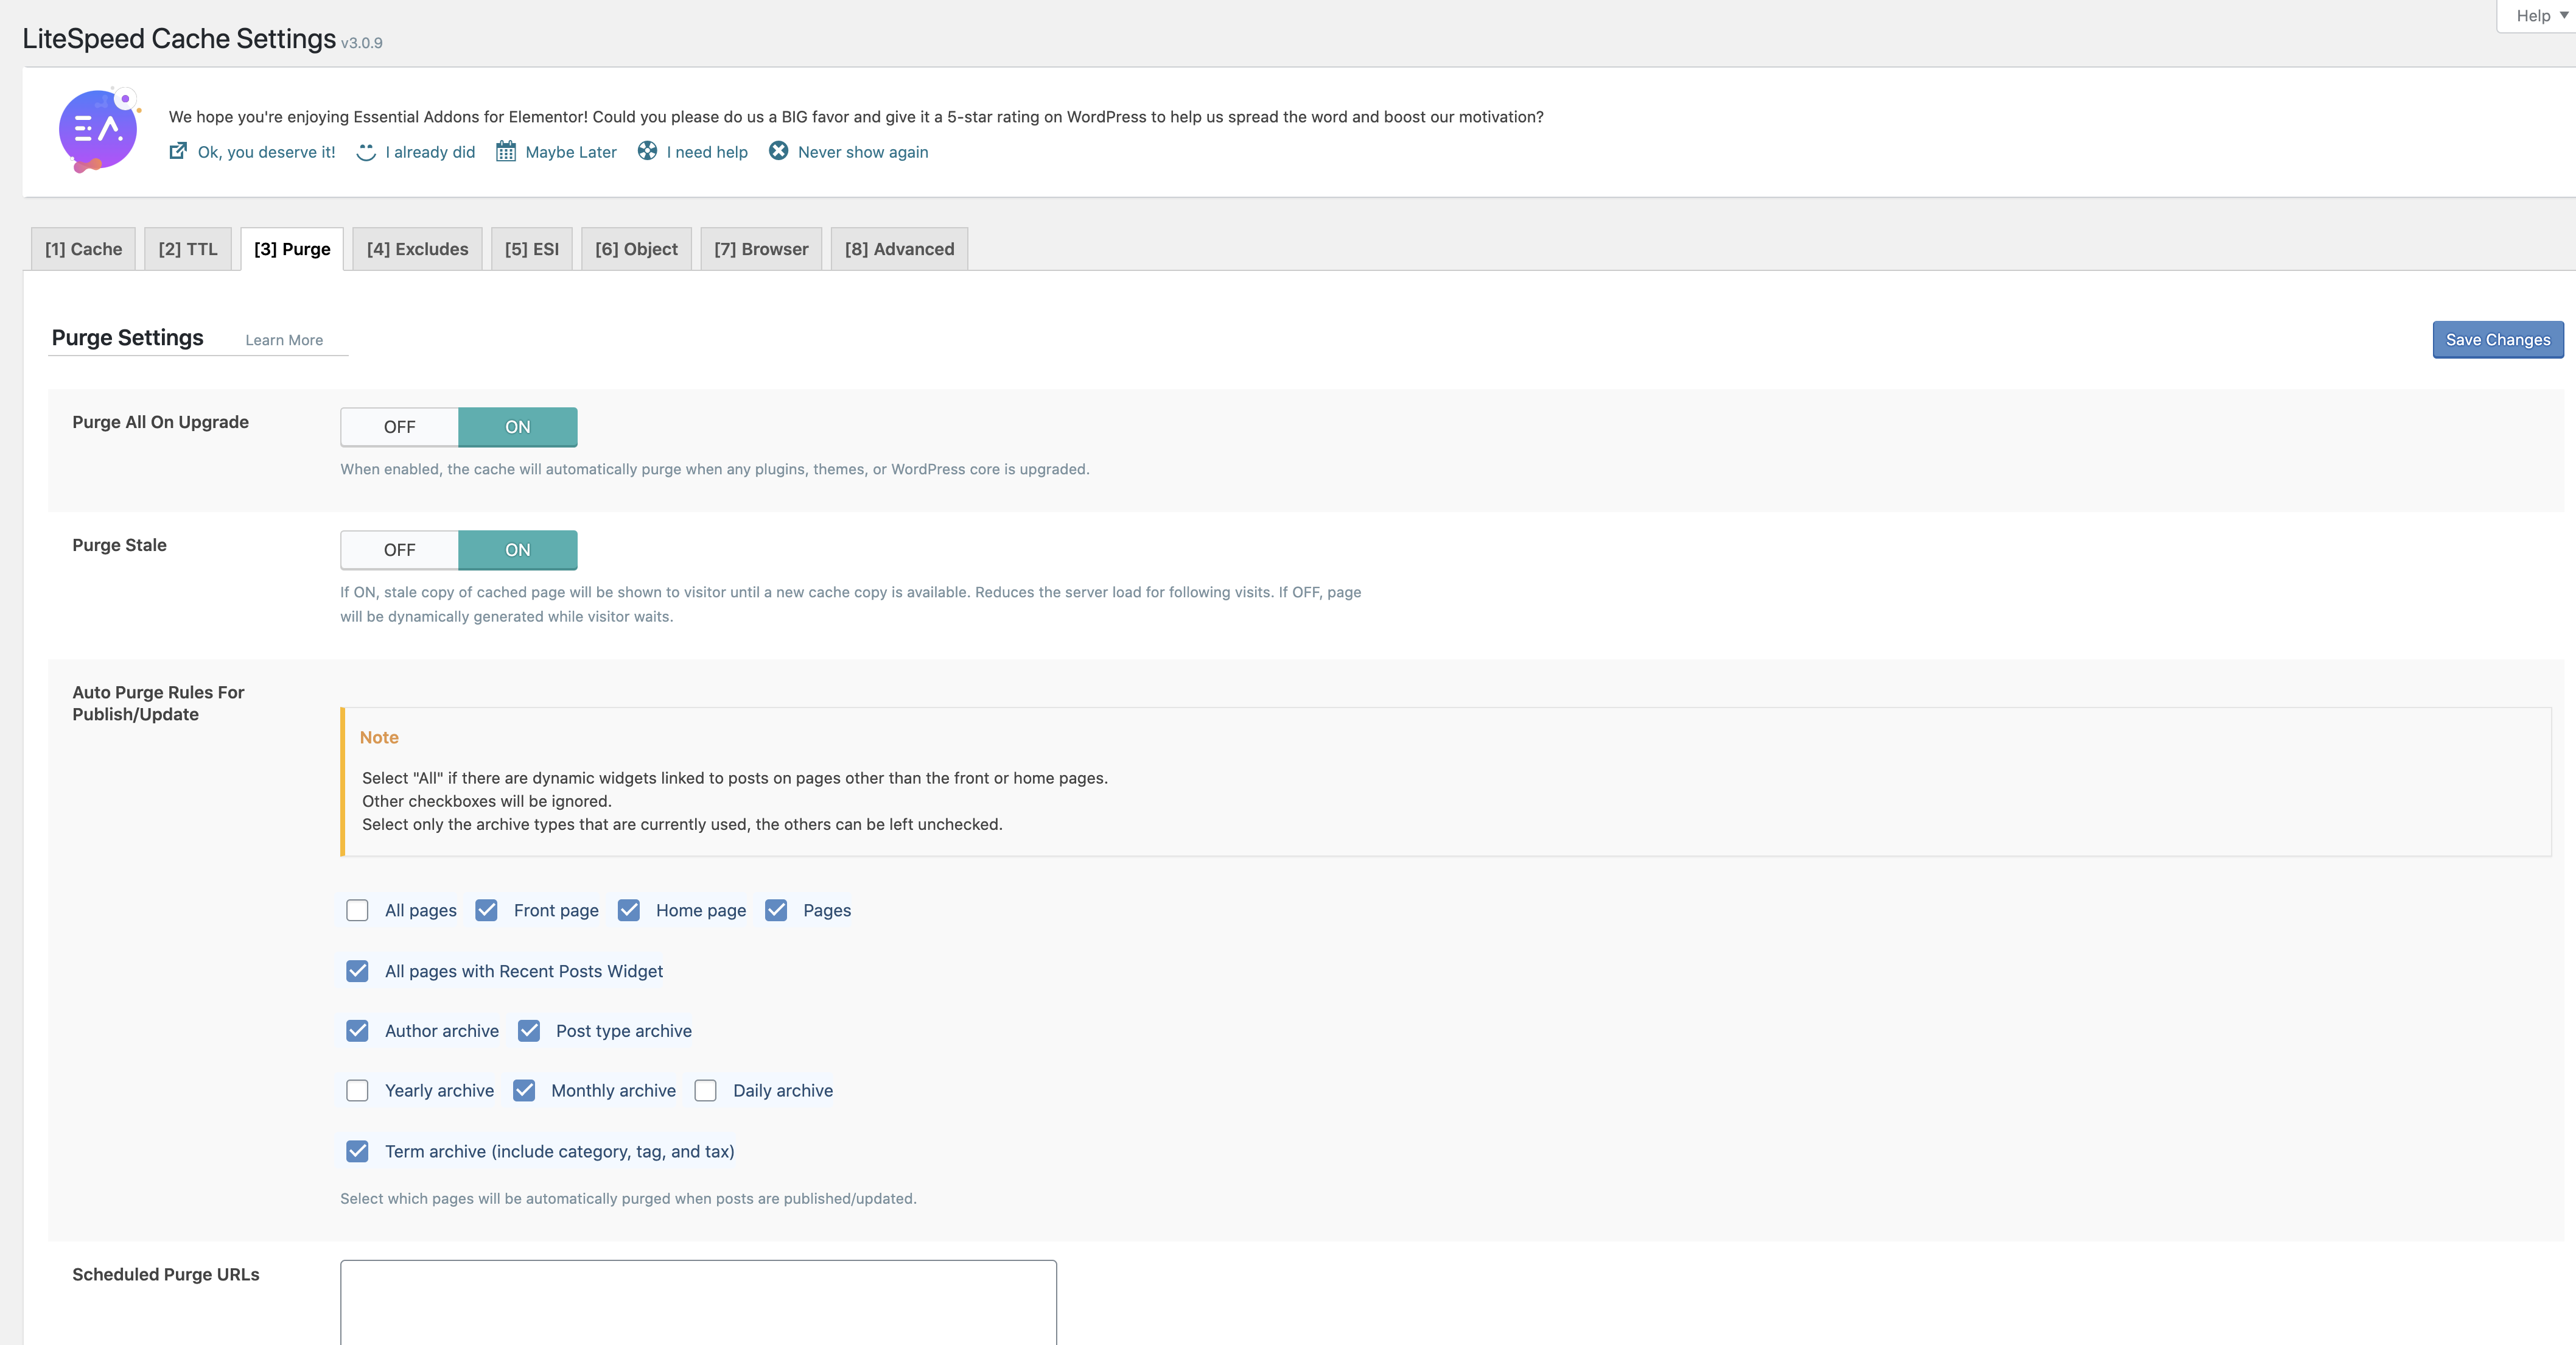2576x1345 pixels.
Task: Uncheck the Front page checkbox
Action: pyautogui.click(x=486, y=910)
